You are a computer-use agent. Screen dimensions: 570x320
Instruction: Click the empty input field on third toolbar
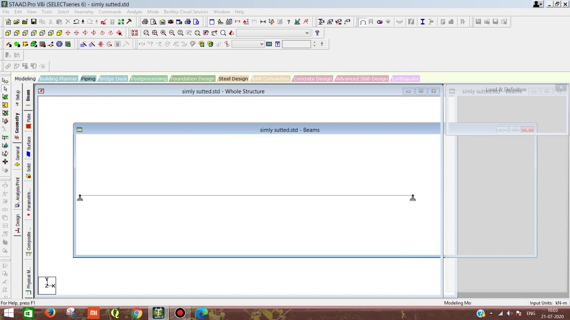[x=296, y=44]
